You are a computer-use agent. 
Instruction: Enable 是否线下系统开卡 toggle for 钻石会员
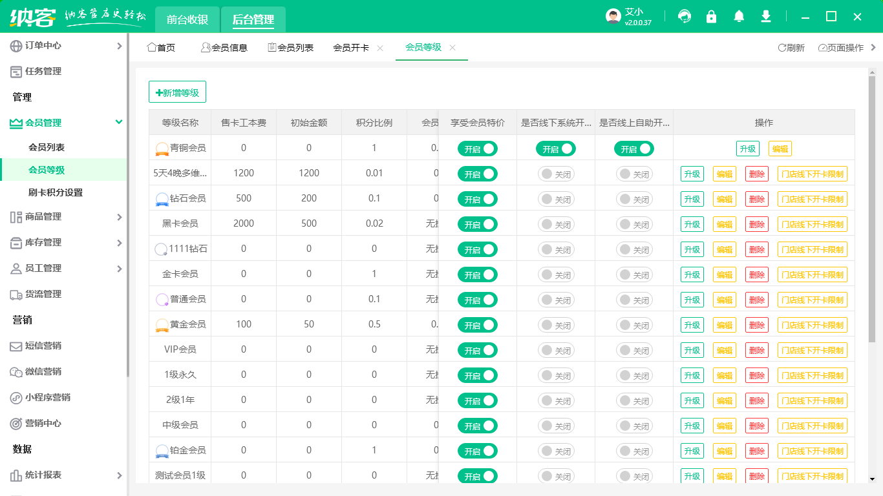point(556,199)
